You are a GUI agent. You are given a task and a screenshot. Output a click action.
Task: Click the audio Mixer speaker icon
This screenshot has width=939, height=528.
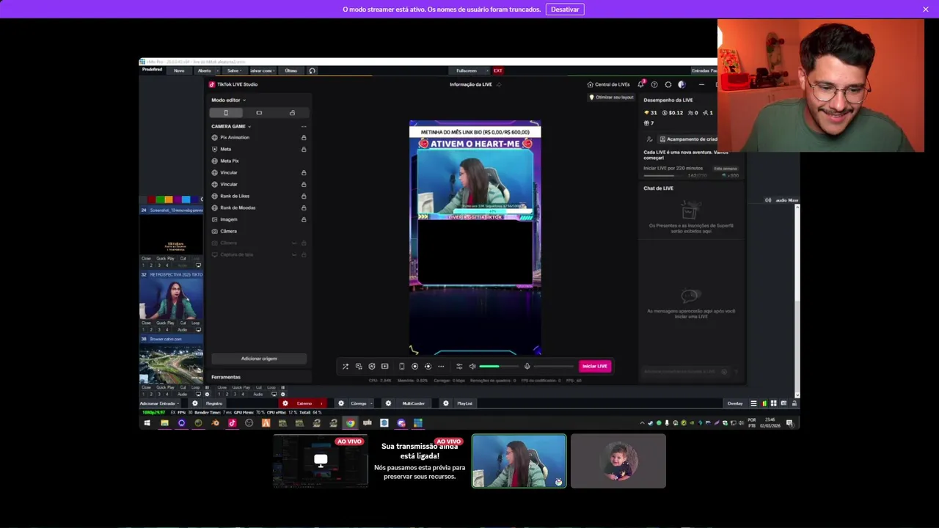(768, 200)
